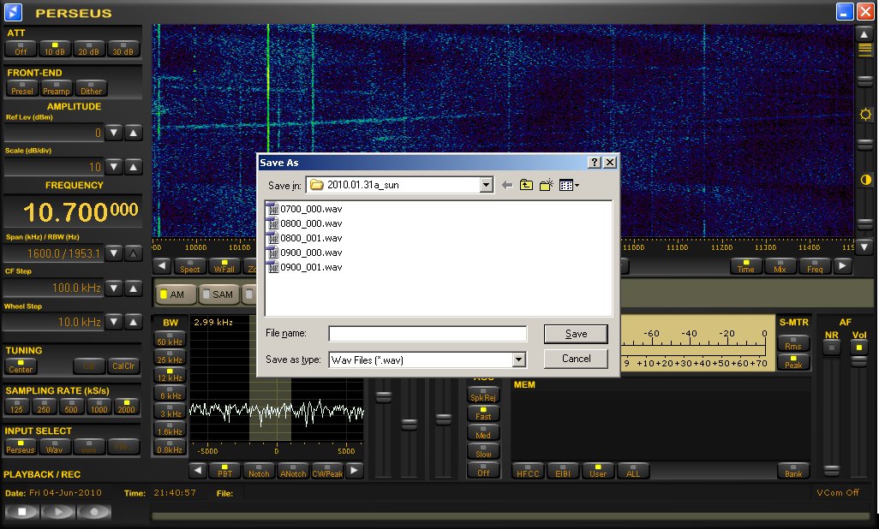This screenshot has width=879, height=529.
Task: Increase the Ref Lev value
Action: pyautogui.click(x=133, y=133)
